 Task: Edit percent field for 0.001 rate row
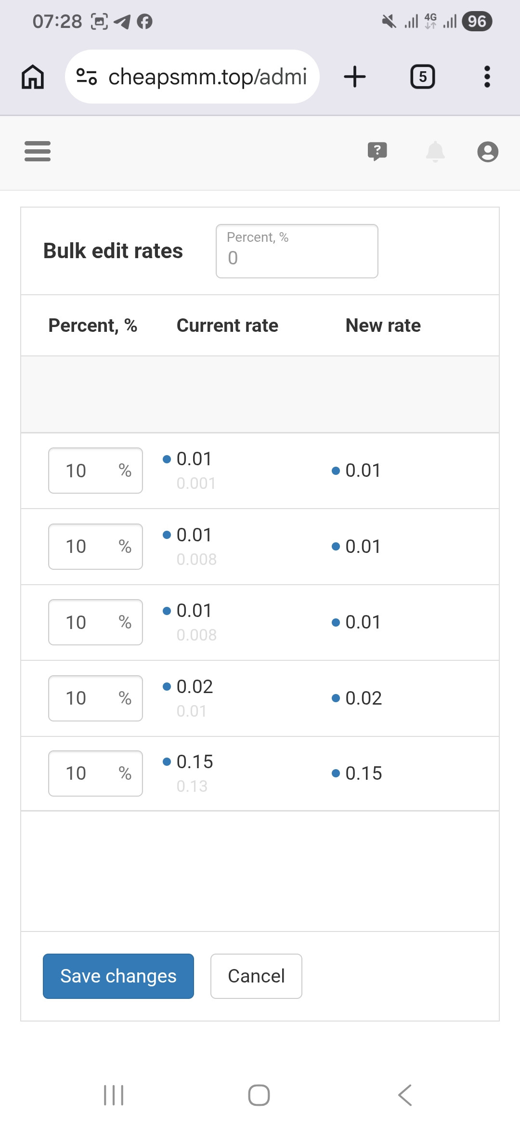pos(95,471)
